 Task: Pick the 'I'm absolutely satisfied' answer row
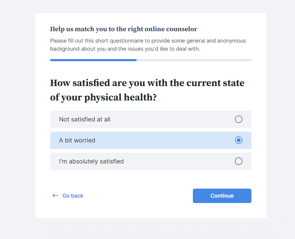(120, 161)
